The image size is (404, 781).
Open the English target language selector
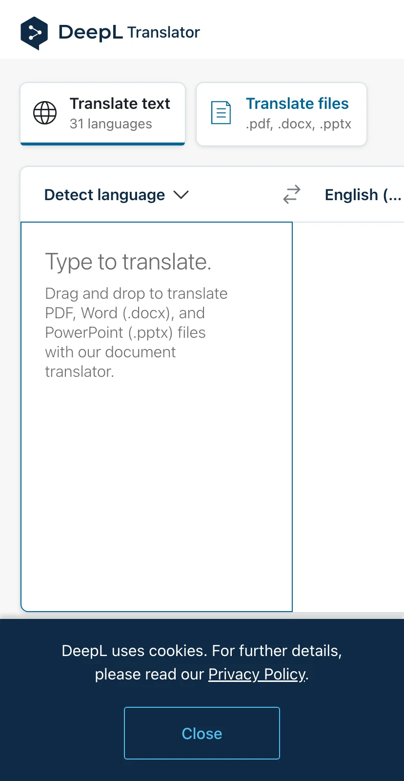[363, 195]
